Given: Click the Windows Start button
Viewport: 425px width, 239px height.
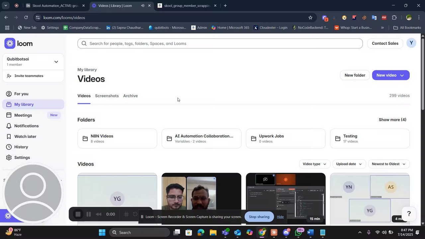Looking at the screenshot, I should 102,232.
